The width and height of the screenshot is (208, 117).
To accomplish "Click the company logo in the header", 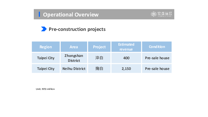I will pos(162,14).
